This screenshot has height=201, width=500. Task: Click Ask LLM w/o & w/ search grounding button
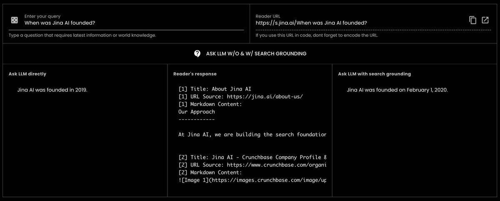coord(250,53)
